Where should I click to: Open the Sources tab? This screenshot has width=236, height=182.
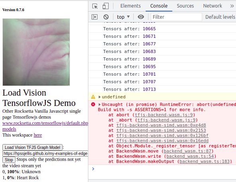[x=185, y=6]
